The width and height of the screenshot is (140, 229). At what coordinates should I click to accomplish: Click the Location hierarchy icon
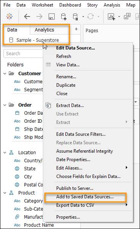point(11,152)
